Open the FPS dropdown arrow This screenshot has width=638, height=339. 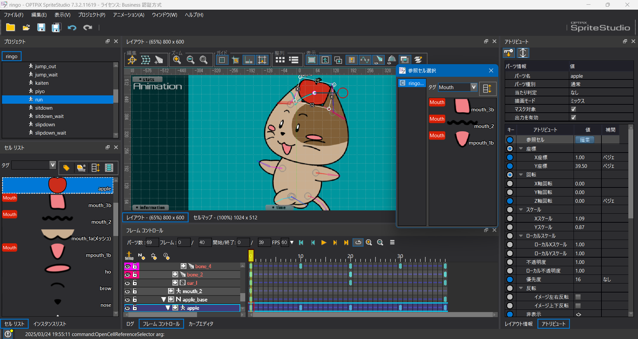click(x=292, y=243)
